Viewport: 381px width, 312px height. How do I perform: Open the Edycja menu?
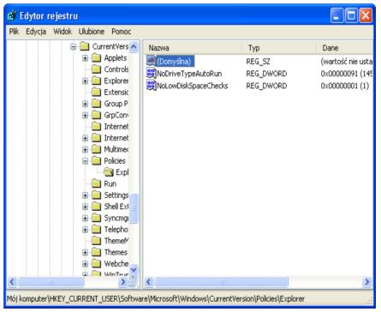tap(36, 31)
